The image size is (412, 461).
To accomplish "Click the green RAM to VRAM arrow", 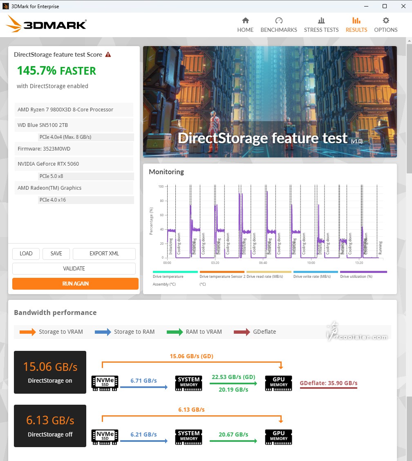I will point(175,332).
